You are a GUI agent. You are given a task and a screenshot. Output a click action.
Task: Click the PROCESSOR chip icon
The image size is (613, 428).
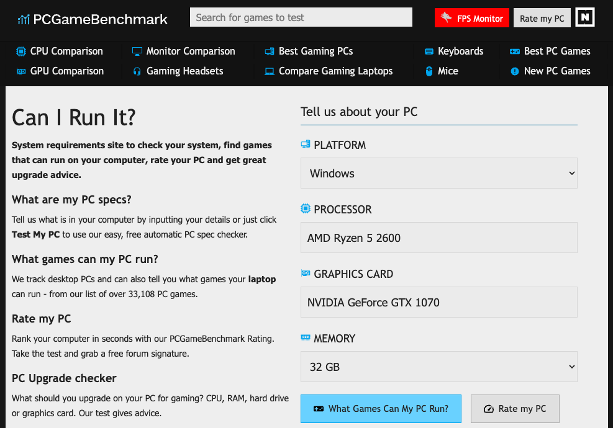[306, 208]
